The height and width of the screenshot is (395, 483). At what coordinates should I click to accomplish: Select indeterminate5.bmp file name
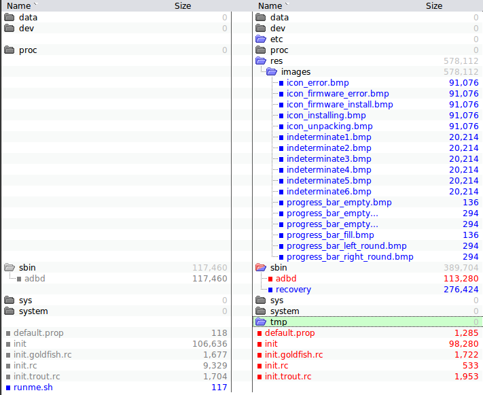pos(329,181)
